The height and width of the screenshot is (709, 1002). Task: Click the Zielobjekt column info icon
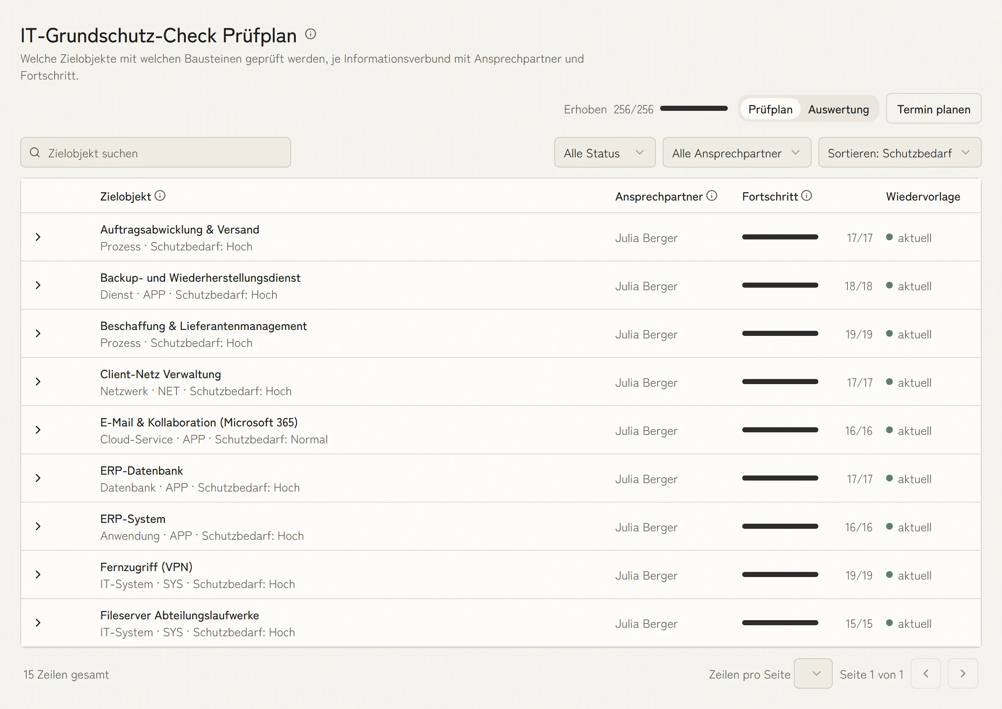pyautogui.click(x=160, y=195)
